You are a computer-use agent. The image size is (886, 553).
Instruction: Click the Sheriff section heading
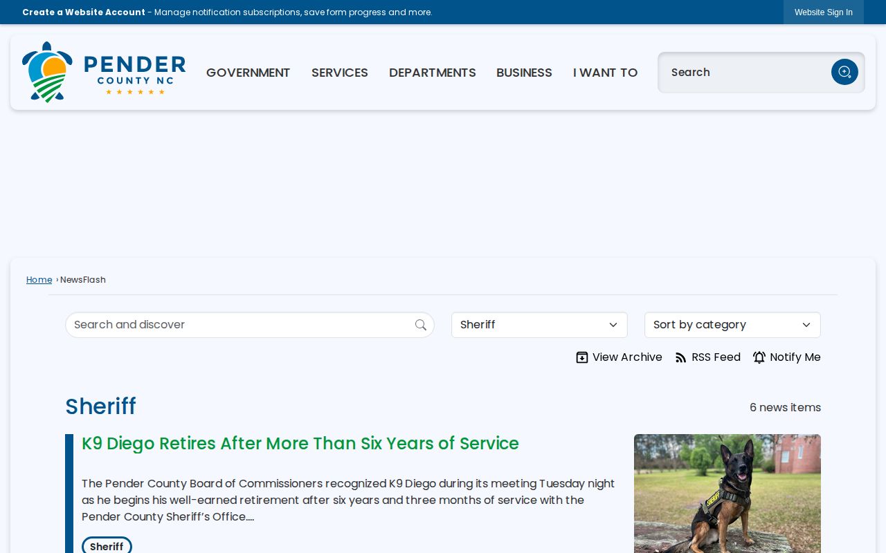coord(100,406)
